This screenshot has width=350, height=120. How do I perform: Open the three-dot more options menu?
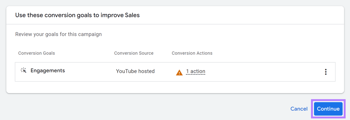(x=325, y=72)
